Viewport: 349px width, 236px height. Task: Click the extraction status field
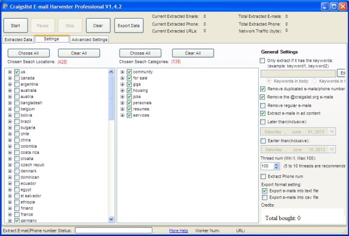coord(114,230)
